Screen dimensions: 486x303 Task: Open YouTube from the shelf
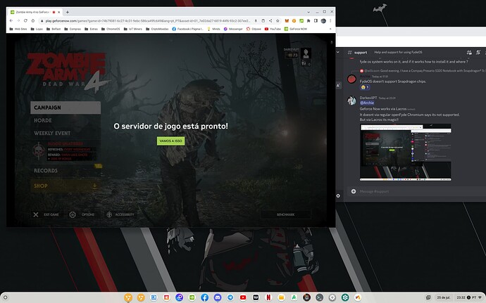pos(243,297)
